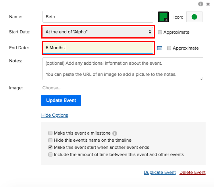Click the Choose... image link
This screenshot has width=214, height=187.
point(52,88)
